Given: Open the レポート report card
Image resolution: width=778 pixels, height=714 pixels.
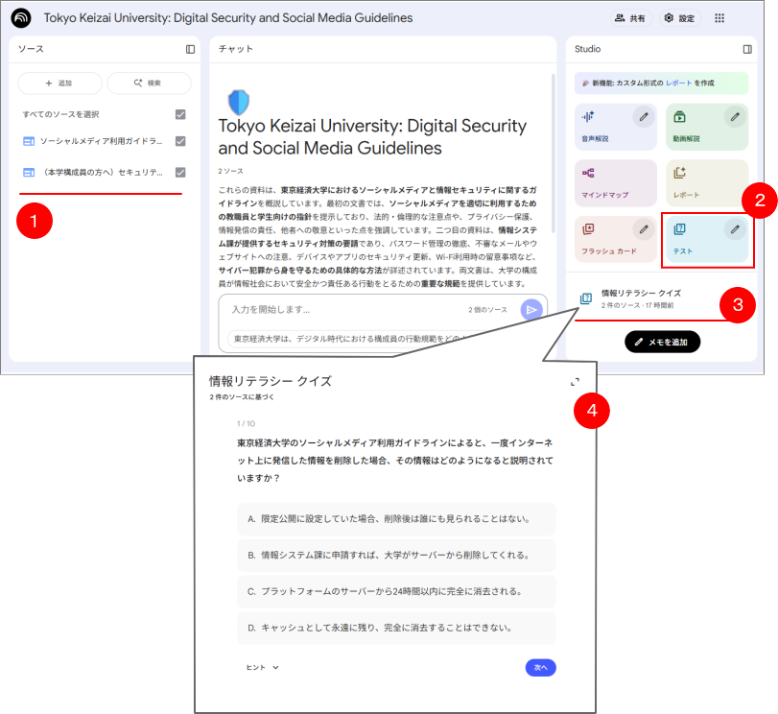Looking at the screenshot, I should (x=707, y=183).
